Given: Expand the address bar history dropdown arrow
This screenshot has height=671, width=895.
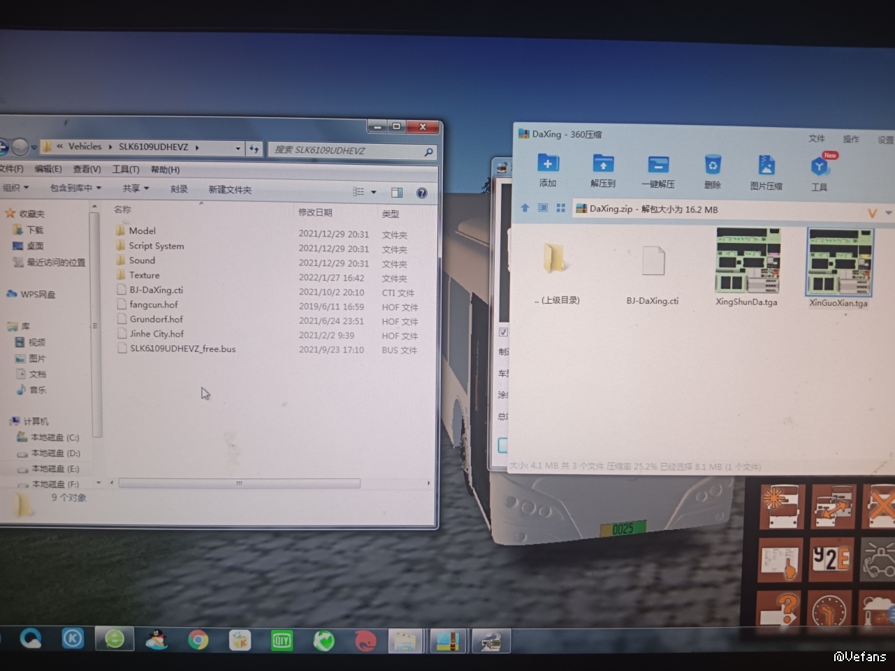Looking at the screenshot, I should pyautogui.click(x=238, y=148).
